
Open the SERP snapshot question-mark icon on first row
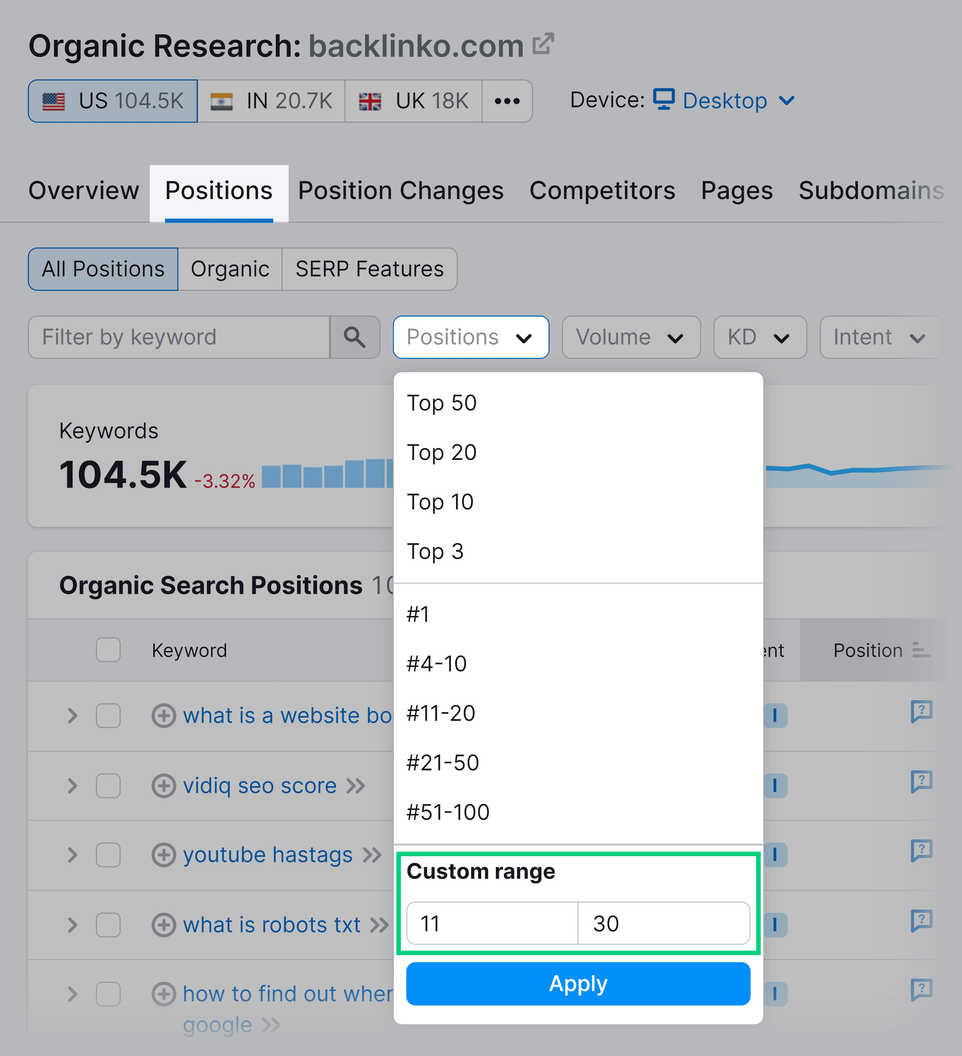tap(922, 712)
